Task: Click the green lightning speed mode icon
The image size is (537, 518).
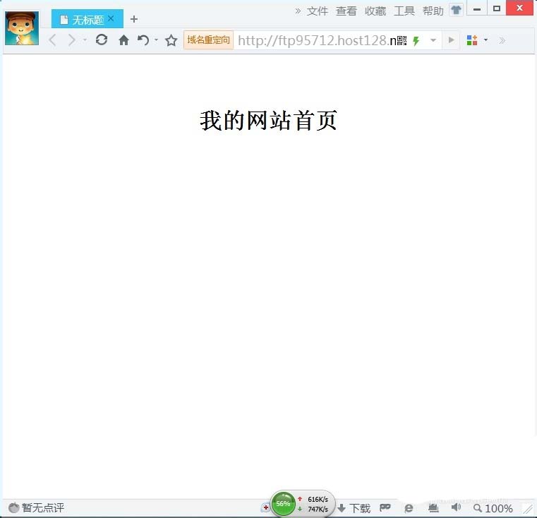Action: pyautogui.click(x=416, y=40)
